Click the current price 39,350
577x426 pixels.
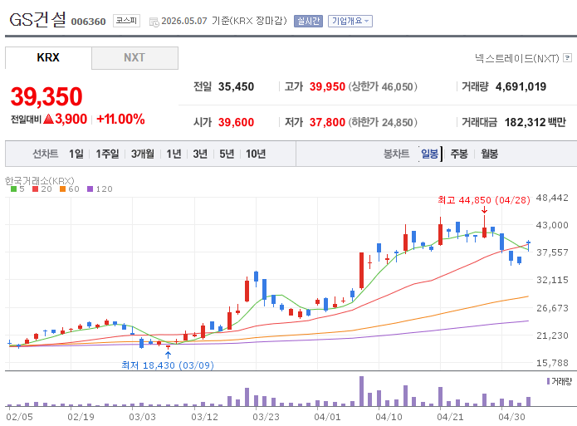tap(46, 96)
